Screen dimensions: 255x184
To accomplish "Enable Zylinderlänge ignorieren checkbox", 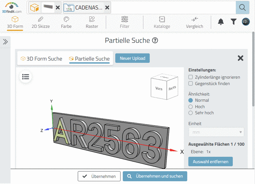I will pos(190,77).
